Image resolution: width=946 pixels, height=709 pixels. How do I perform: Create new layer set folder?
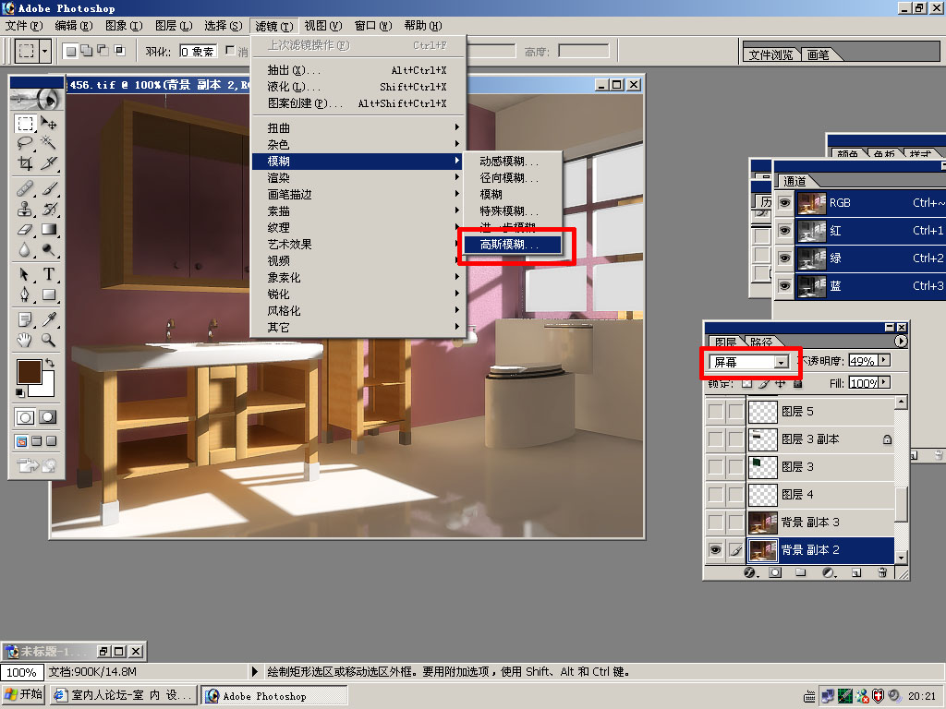point(801,572)
